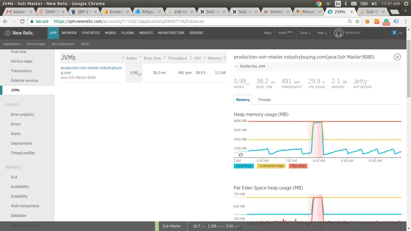This screenshot has height=231, width=411.
Task: Open SYNTHETICS in the top navigation
Action: click(91, 33)
